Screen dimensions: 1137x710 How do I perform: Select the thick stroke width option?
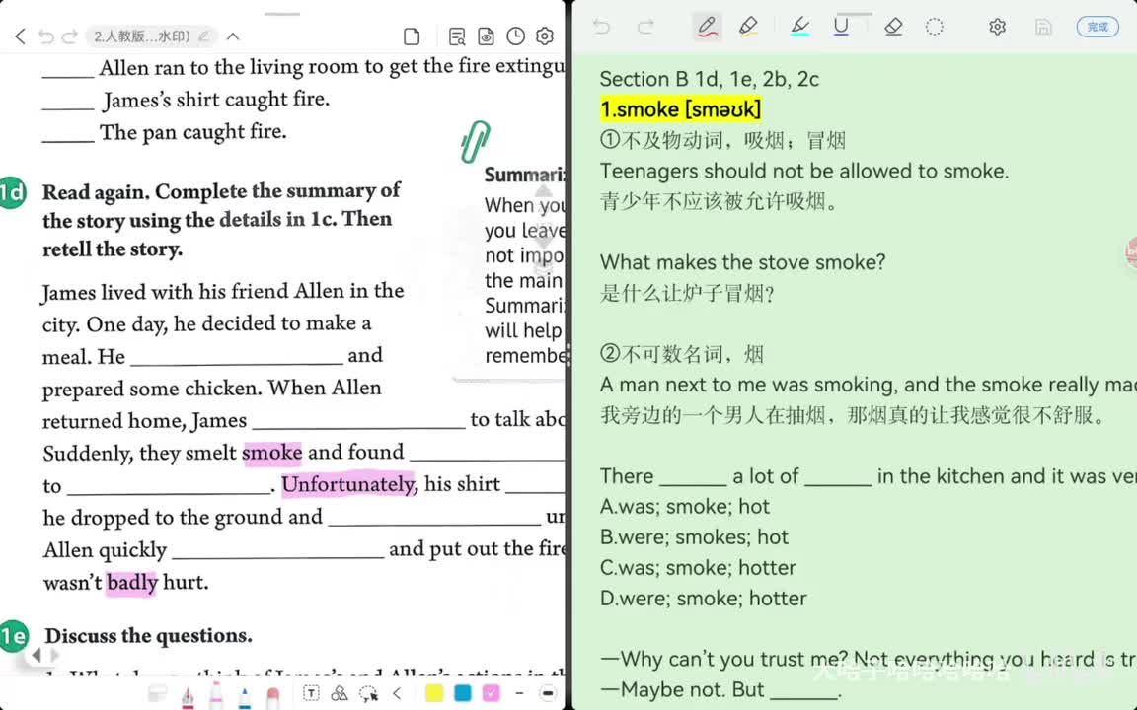pos(548,694)
